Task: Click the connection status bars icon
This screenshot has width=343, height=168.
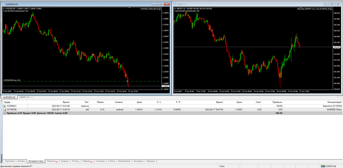Action: point(323,166)
